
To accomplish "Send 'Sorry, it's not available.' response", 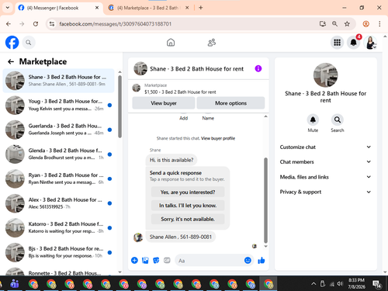I will (x=188, y=219).
